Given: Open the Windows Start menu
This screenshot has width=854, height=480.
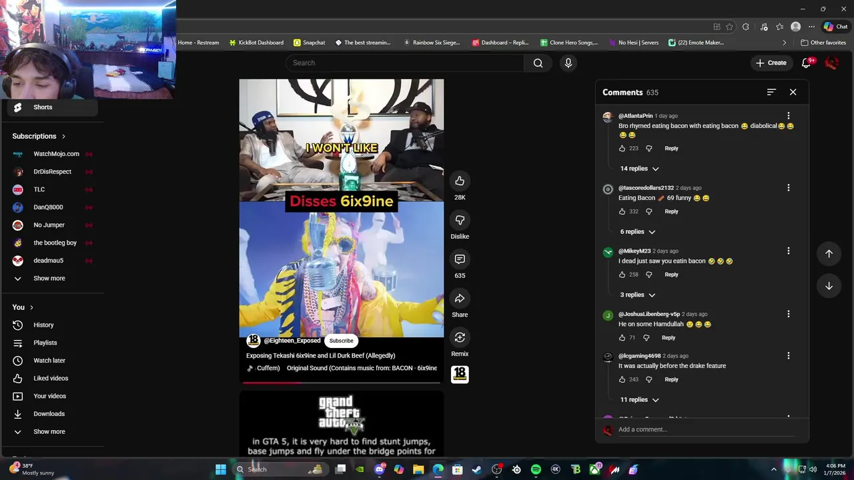Looking at the screenshot, I should pos(221,469).
